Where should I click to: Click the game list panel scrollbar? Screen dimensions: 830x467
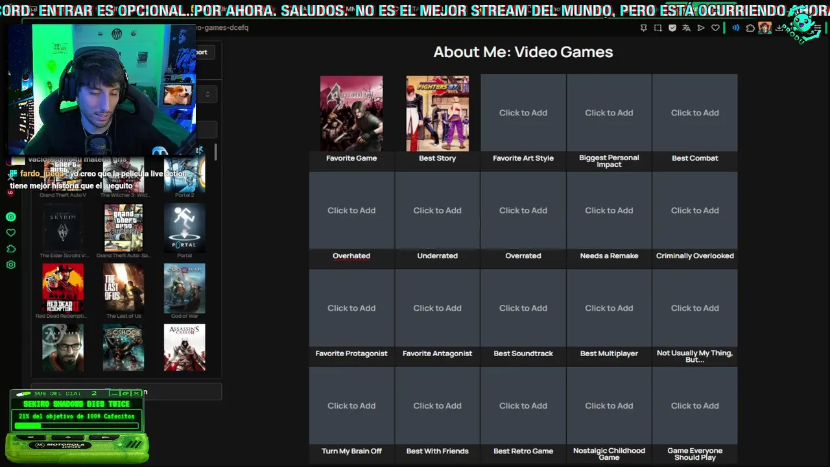[x=215, y=153]
